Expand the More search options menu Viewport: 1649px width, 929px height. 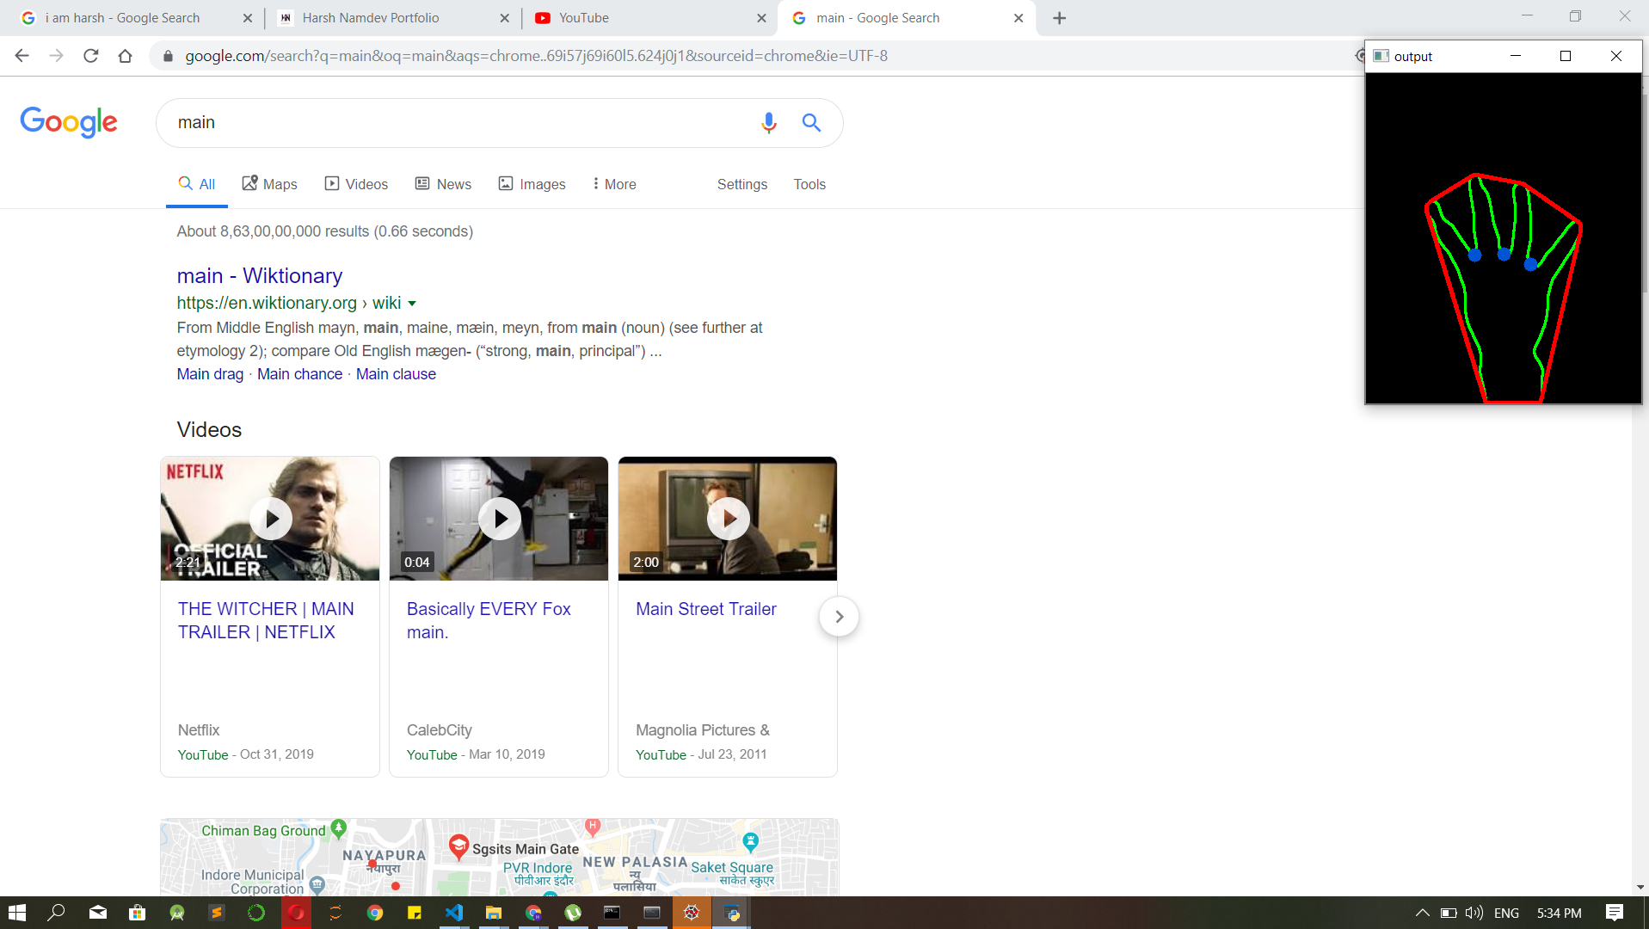click(x=614, y=184)
